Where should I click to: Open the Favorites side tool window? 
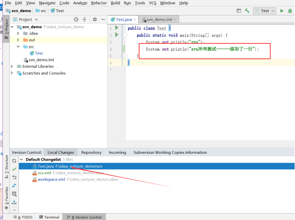point(7,198)
